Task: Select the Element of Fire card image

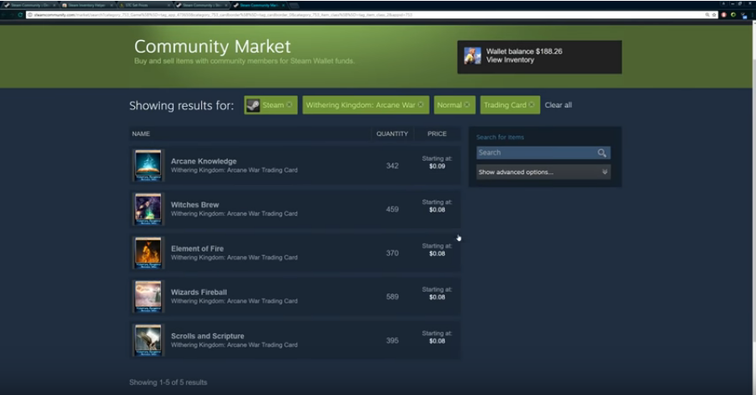Action: coord(148,252)
